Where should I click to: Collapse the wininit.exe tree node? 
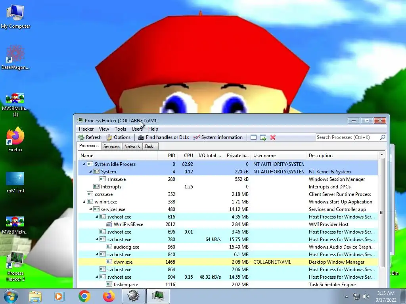point(84,201)
